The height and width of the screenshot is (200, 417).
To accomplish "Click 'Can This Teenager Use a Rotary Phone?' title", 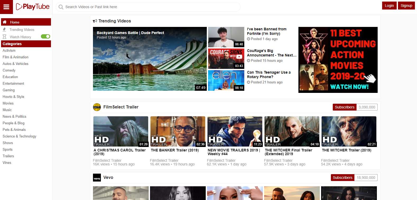I will coord(269,75).
